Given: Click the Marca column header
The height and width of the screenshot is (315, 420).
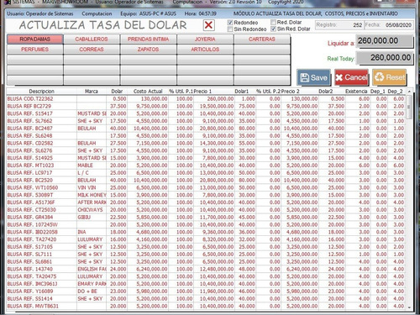Looking at the screenshot, I should coord(92,92).
